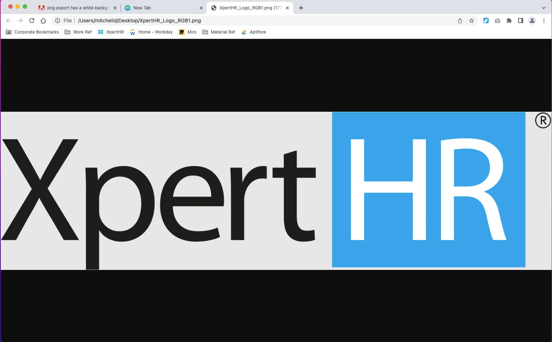Open the home page

43,21
